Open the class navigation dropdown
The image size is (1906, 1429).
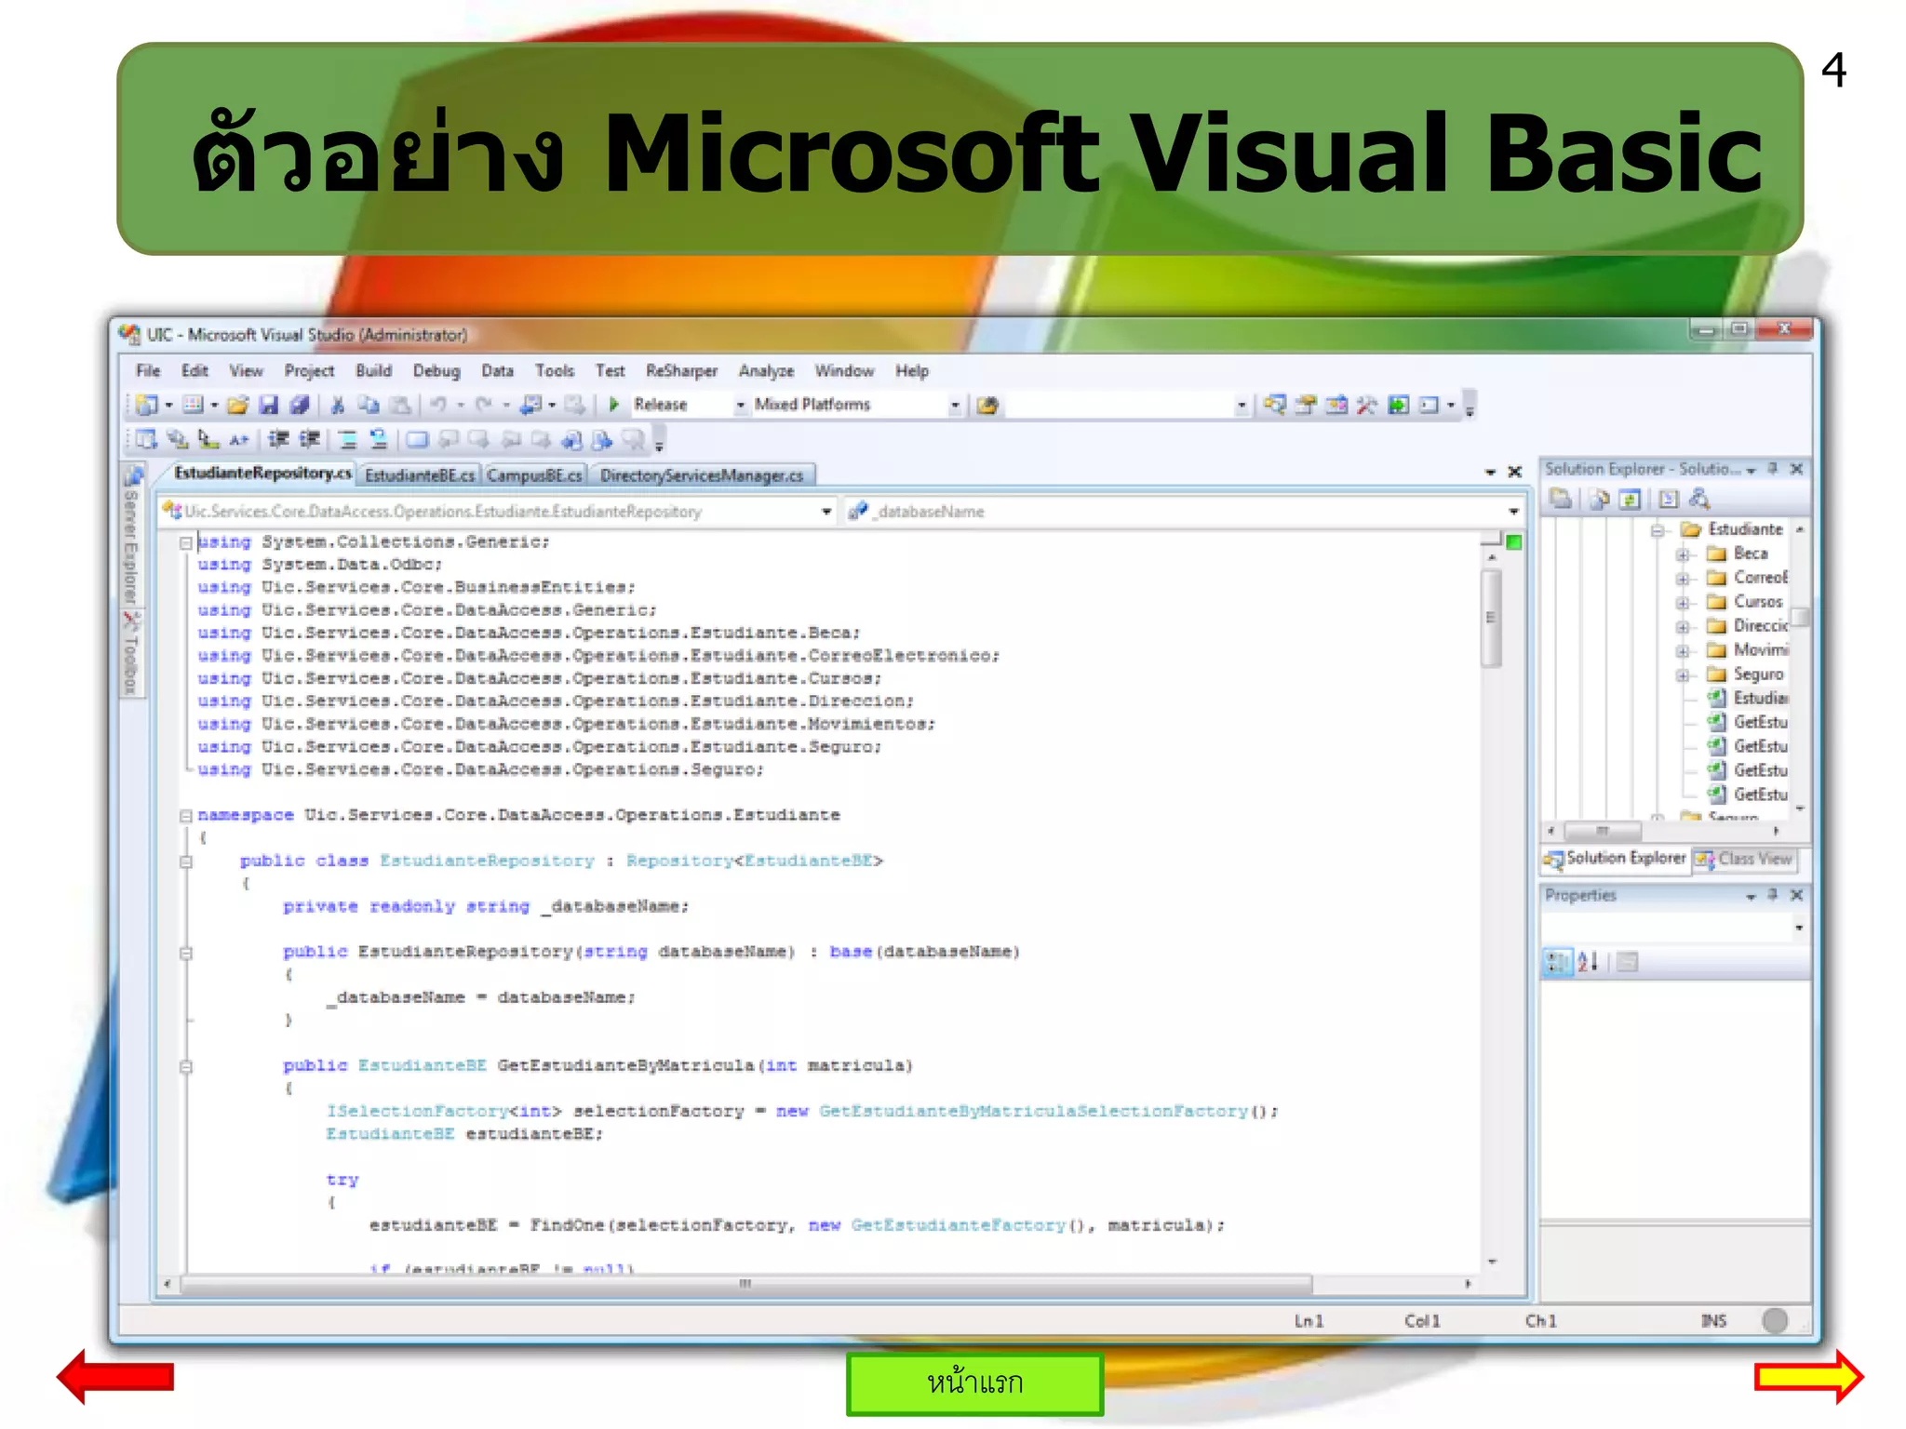coord(825,512)
